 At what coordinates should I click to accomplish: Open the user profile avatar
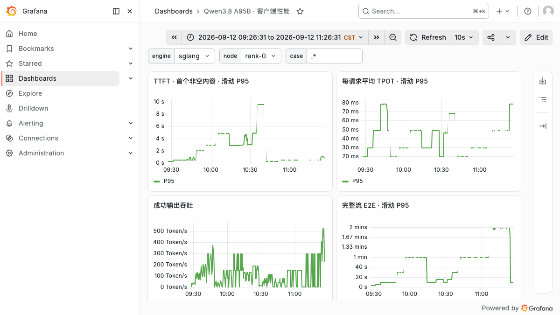(x=548, y=11)
